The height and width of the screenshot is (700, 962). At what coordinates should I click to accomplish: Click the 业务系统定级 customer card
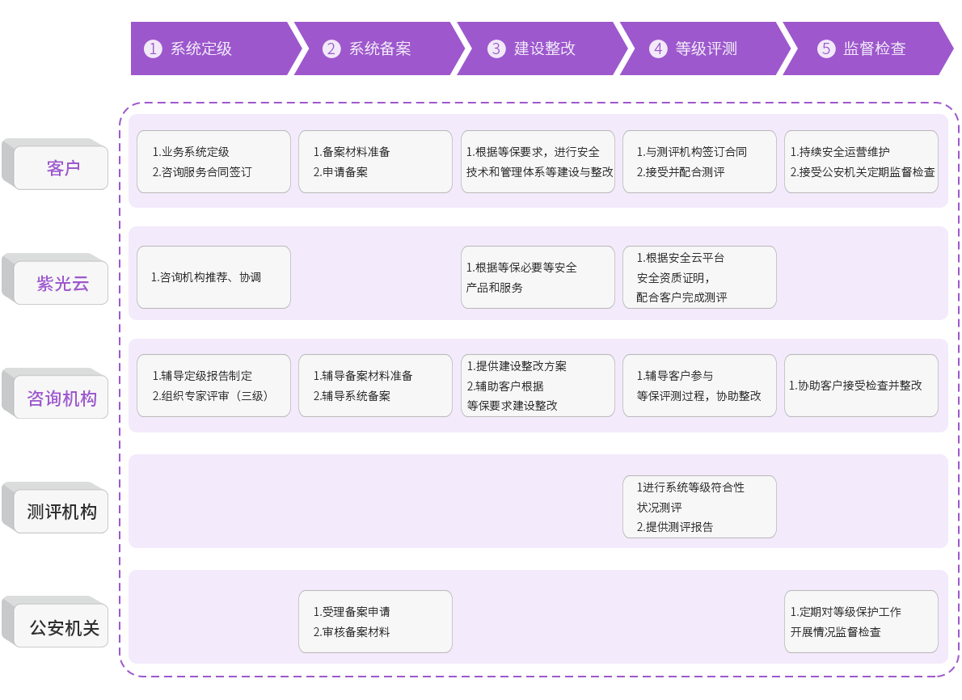click(213, 162)
